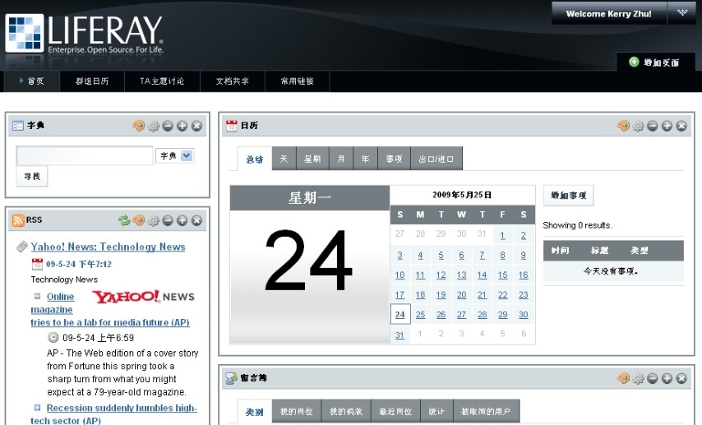Expand the Welcome Kerry Zhu dock menu

tap(681, 13)
